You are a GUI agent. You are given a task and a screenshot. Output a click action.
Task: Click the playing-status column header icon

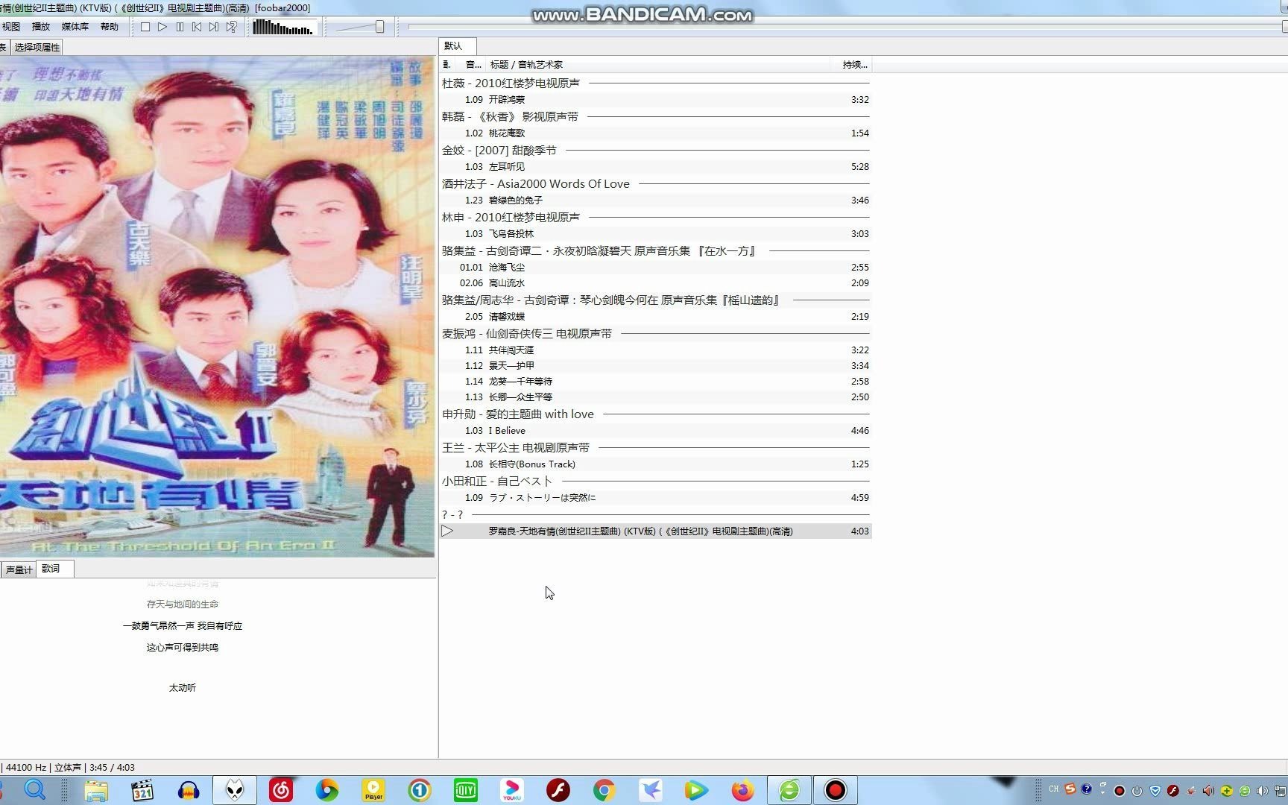[x=446, y=65]
